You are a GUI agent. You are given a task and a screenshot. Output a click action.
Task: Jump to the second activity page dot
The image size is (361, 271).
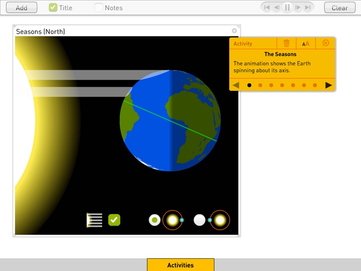tap(260, 85)
